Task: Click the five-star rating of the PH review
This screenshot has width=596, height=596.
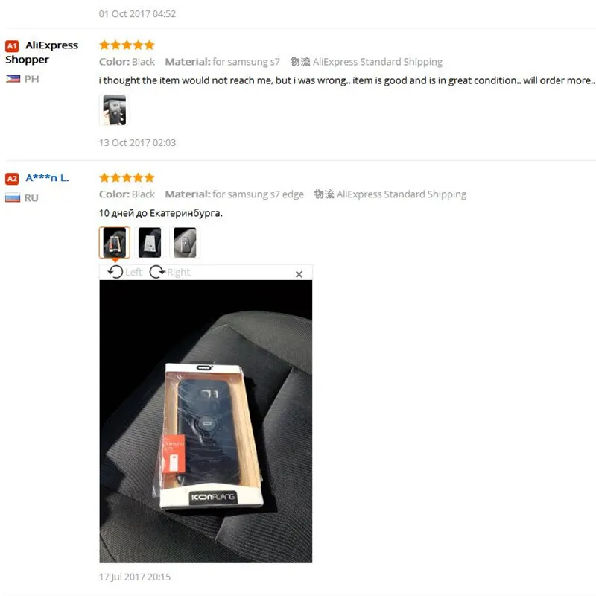Action: click(127, 45)
